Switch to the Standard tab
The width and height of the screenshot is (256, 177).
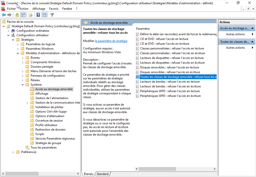(x=102, y=174)
